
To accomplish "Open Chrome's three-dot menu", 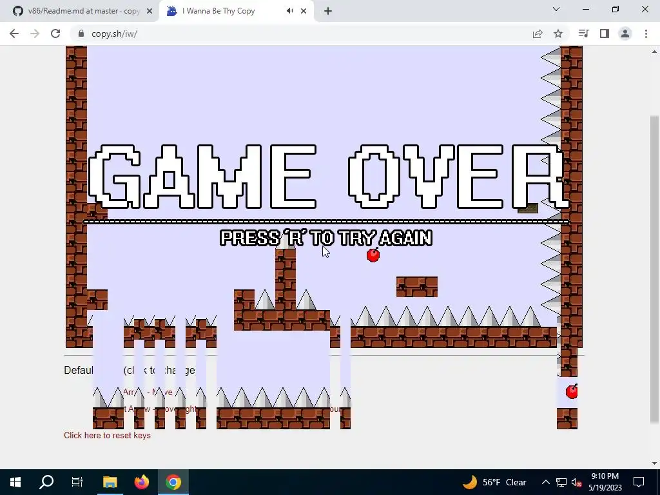I will pos(646,34).
